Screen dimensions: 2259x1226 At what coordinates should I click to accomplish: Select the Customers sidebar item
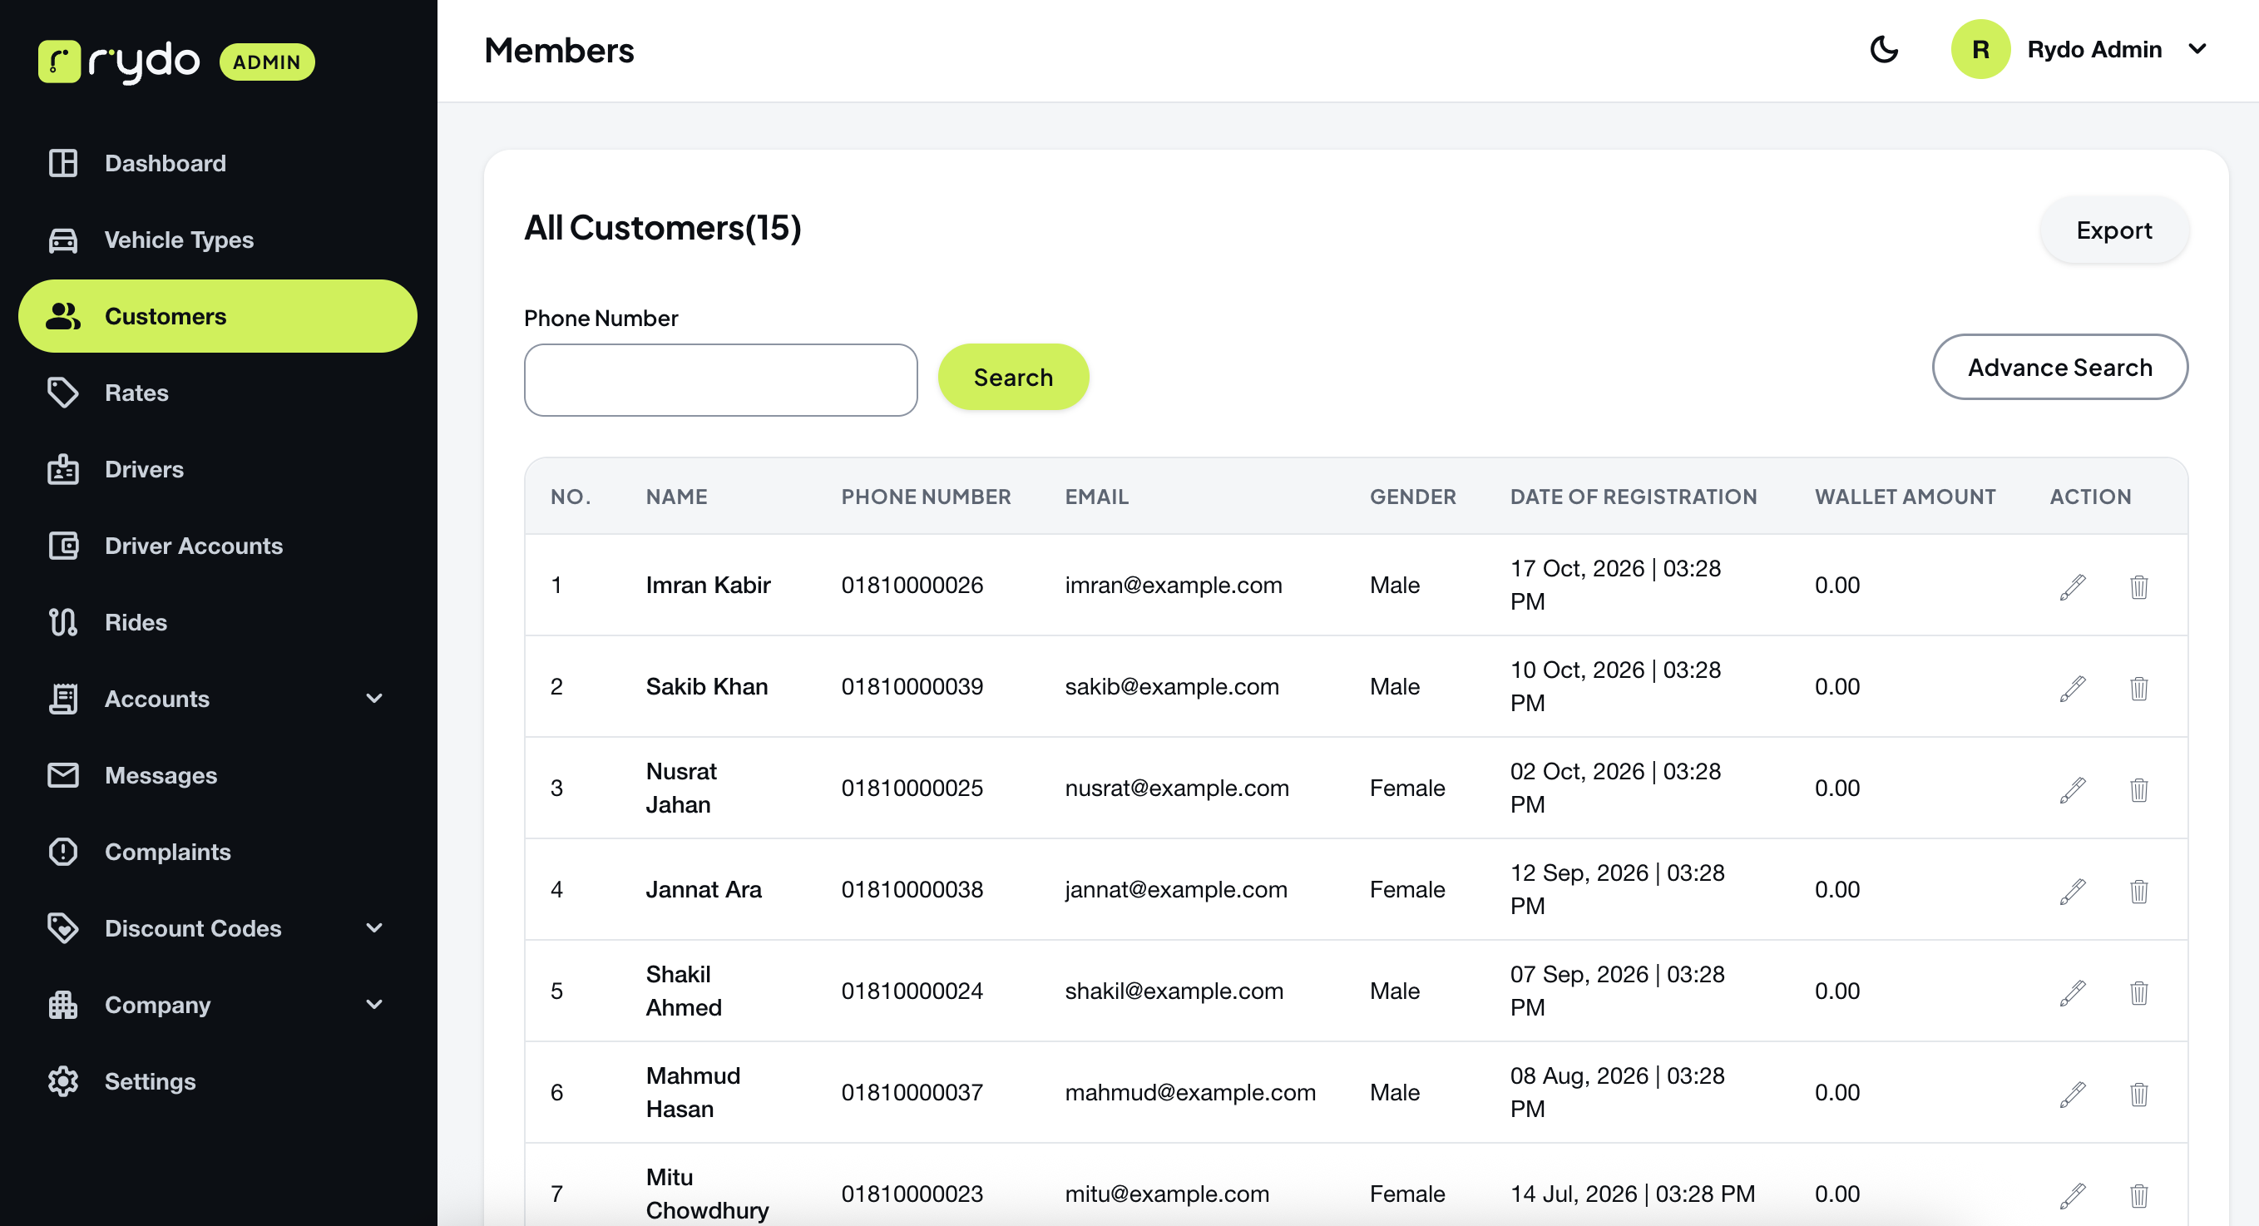coord(217,317)
